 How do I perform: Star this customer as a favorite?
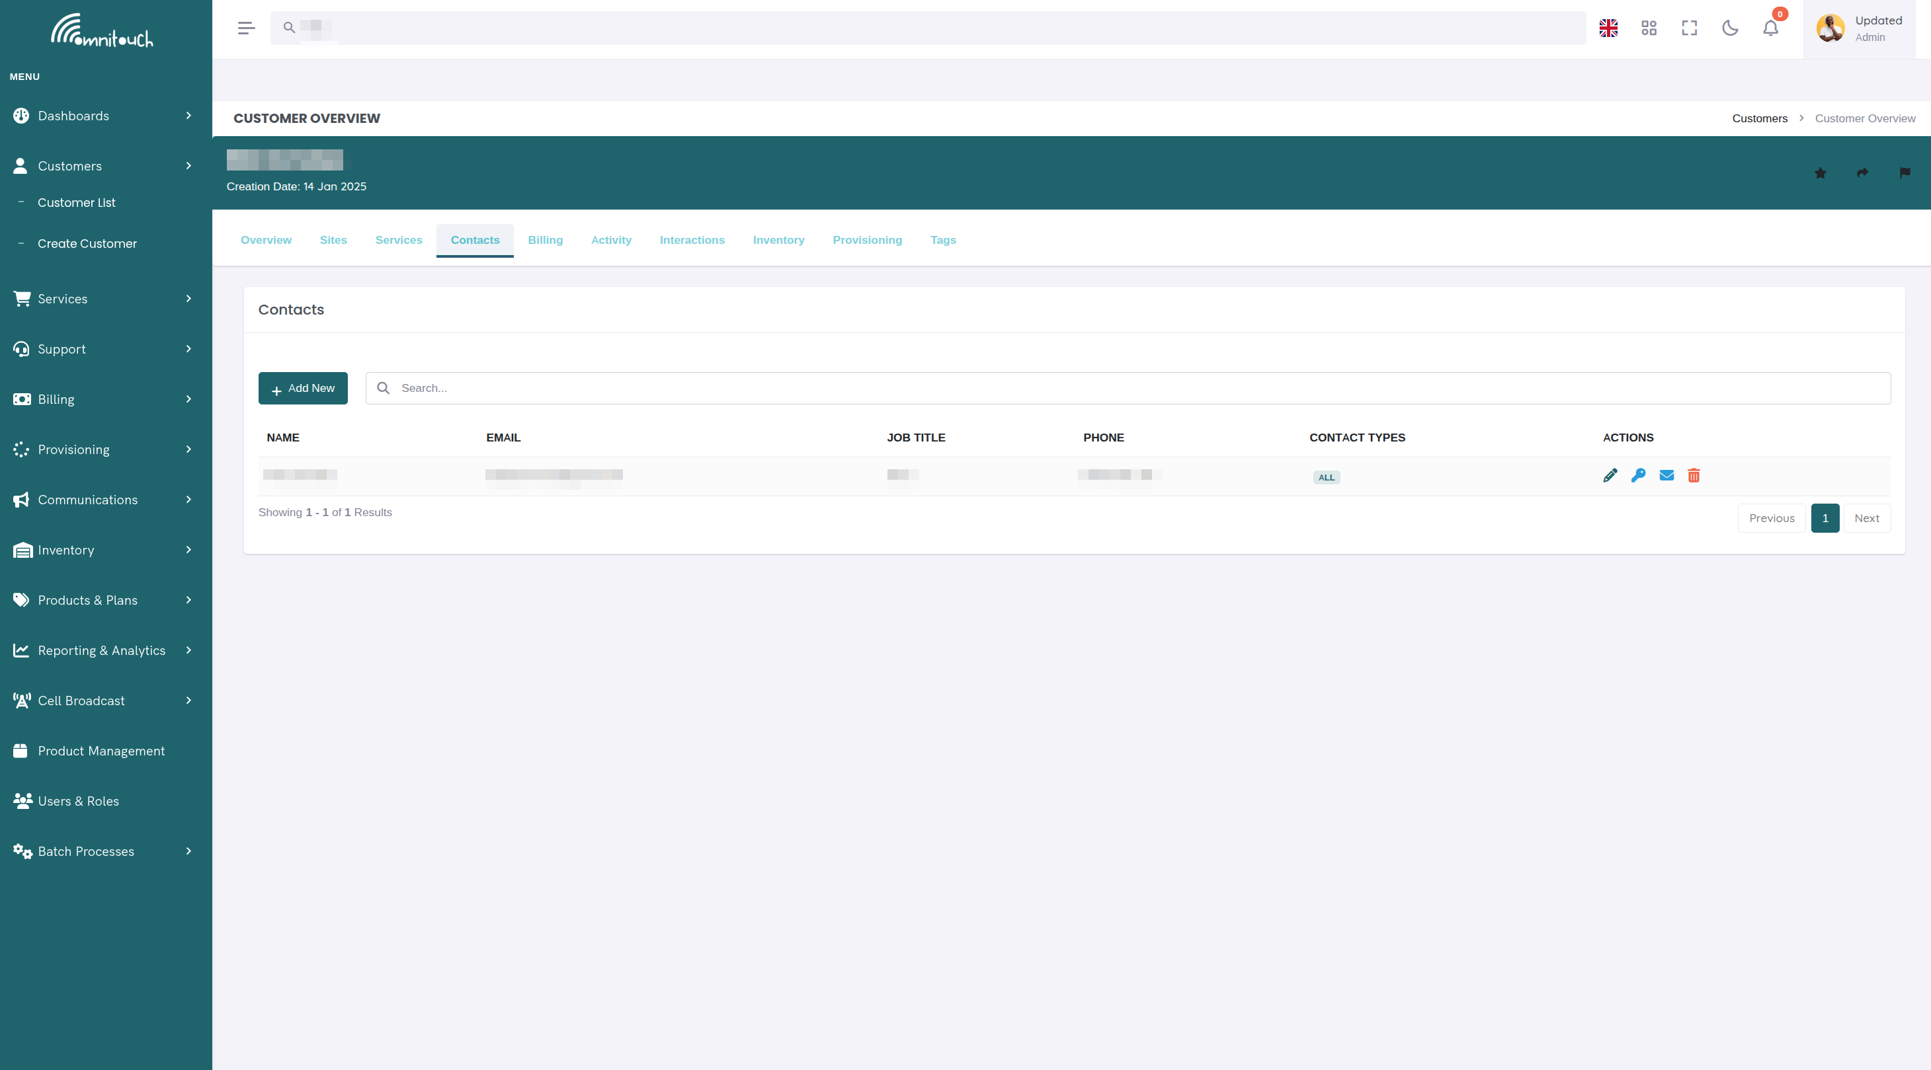click(1820, 173)
